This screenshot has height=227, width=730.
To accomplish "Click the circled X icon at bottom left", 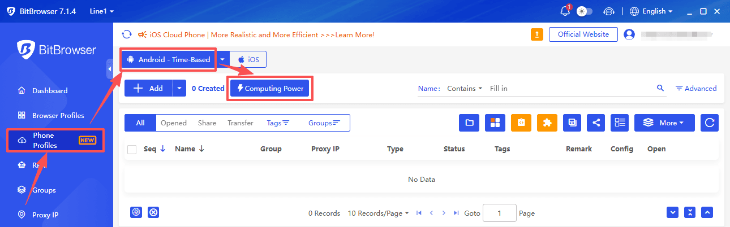I will click(153, 212).
